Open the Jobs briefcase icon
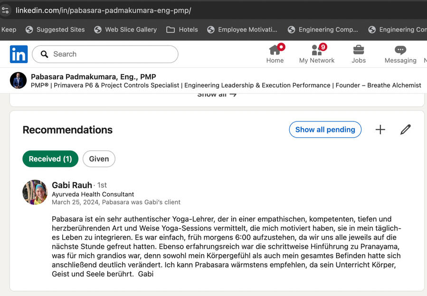427x296 pixels. coord(359,50)
